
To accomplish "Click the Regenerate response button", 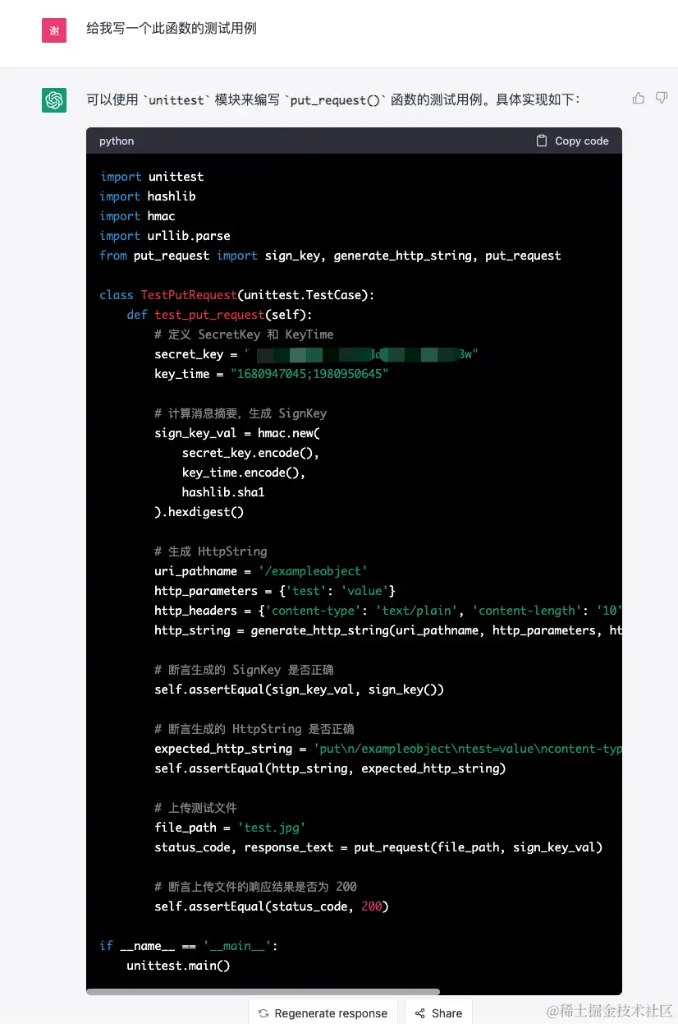I will coord(323,1012).
